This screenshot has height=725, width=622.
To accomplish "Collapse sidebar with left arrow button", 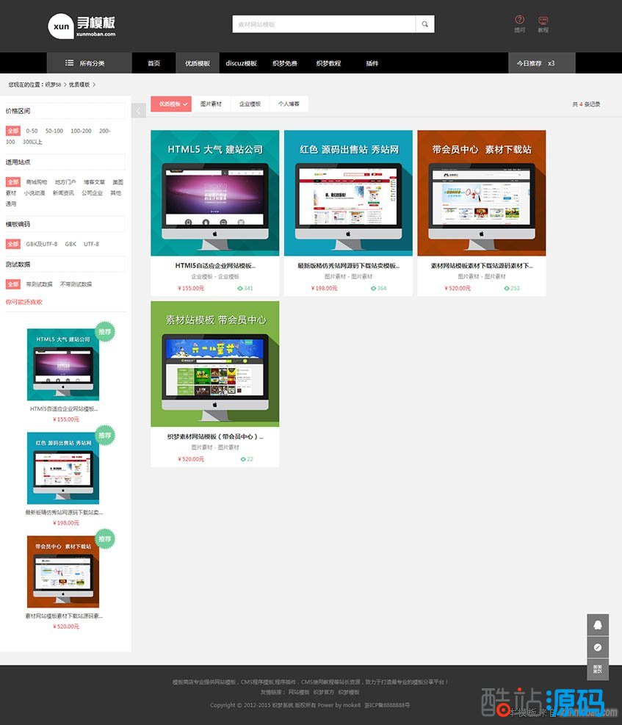I will click(139, 111).
